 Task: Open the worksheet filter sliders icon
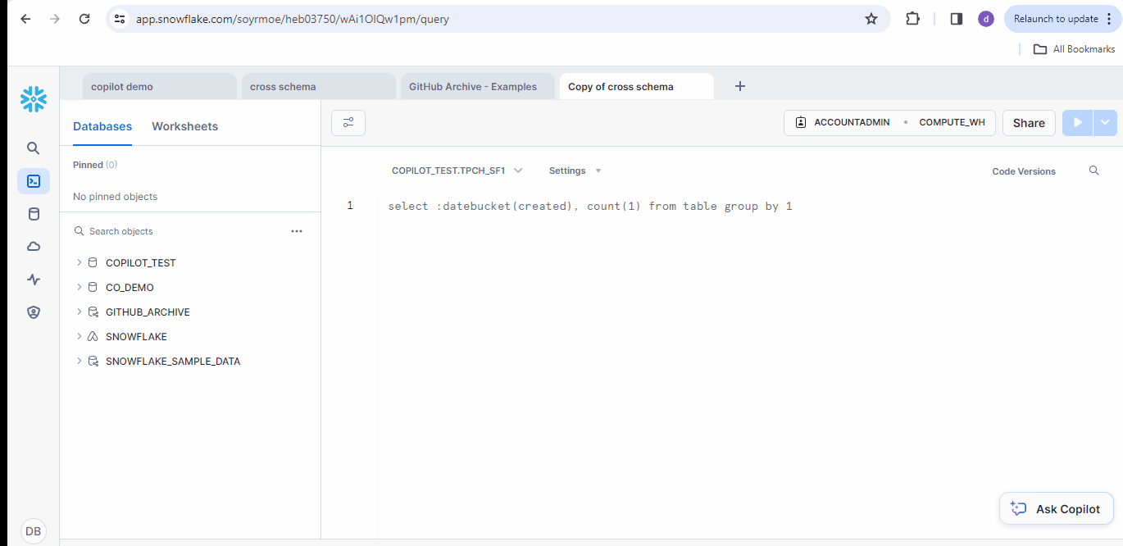348,123
